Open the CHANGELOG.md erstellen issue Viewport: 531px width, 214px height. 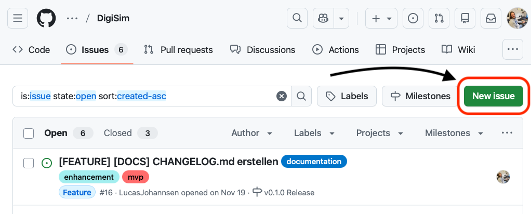click(x=168, y=162)
